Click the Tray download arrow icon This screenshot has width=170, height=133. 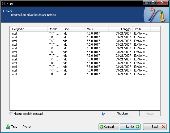click(8, 127)
